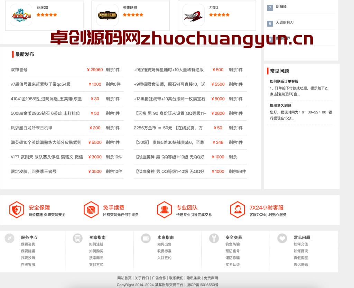Screen dimensions: 354x288
Task: Click 如何出售 under 卖家指南
Action: (164, 244)
